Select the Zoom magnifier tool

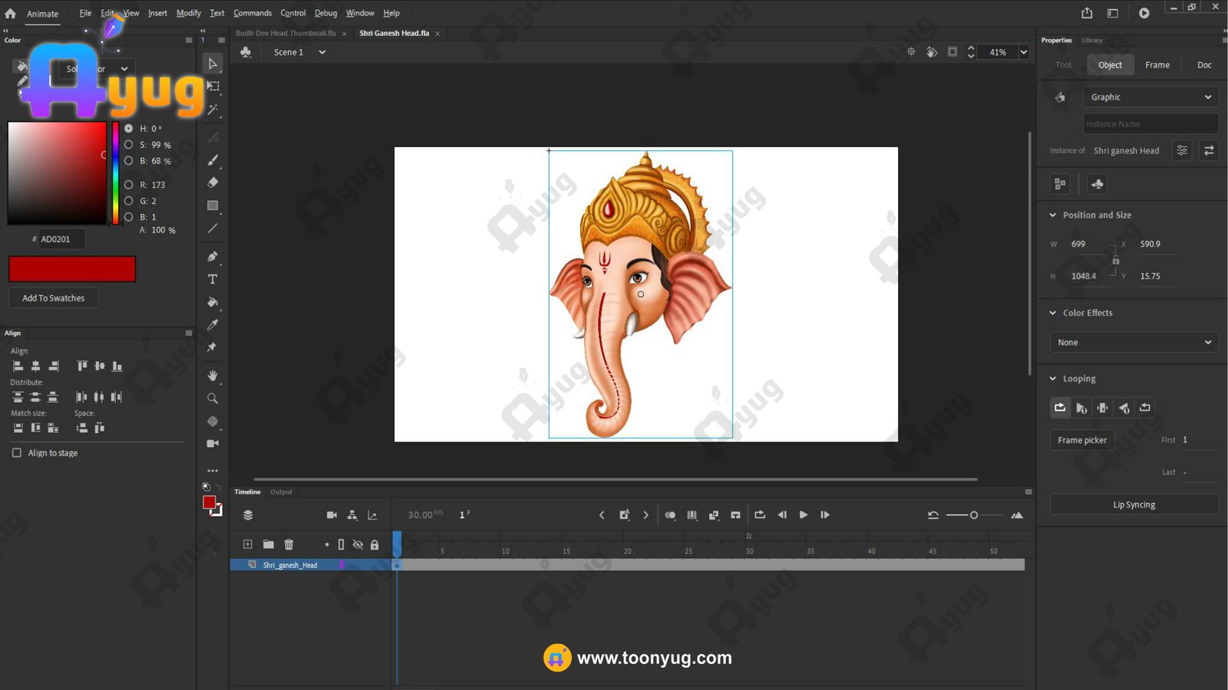point(213,399)
